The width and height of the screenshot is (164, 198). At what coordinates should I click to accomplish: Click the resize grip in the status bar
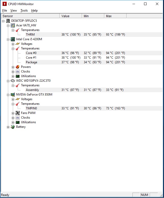161,195
